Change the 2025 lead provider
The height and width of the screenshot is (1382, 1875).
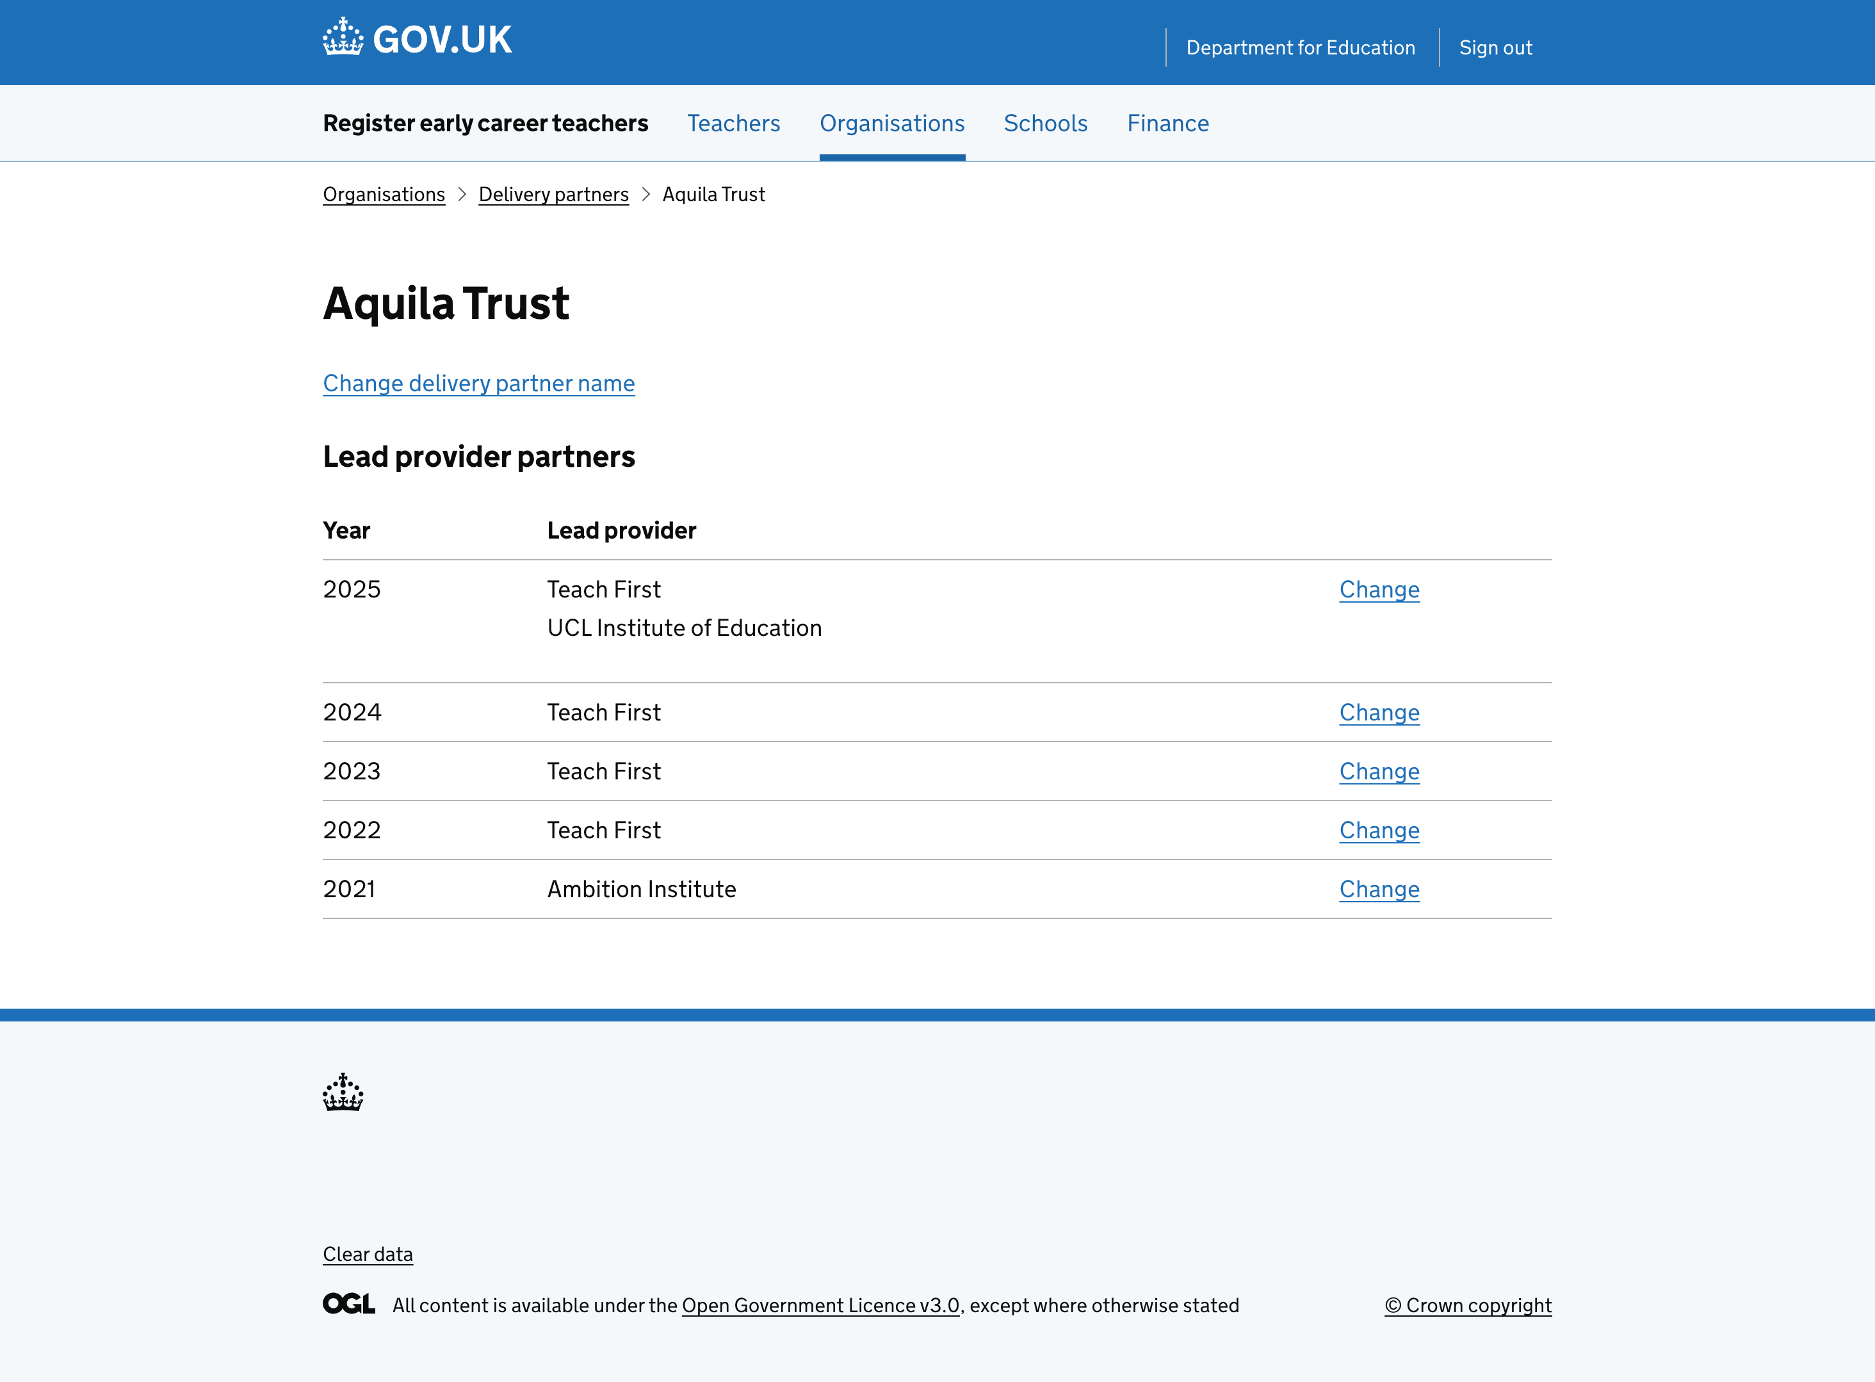pyautogui.click(x=1379, y=589)
